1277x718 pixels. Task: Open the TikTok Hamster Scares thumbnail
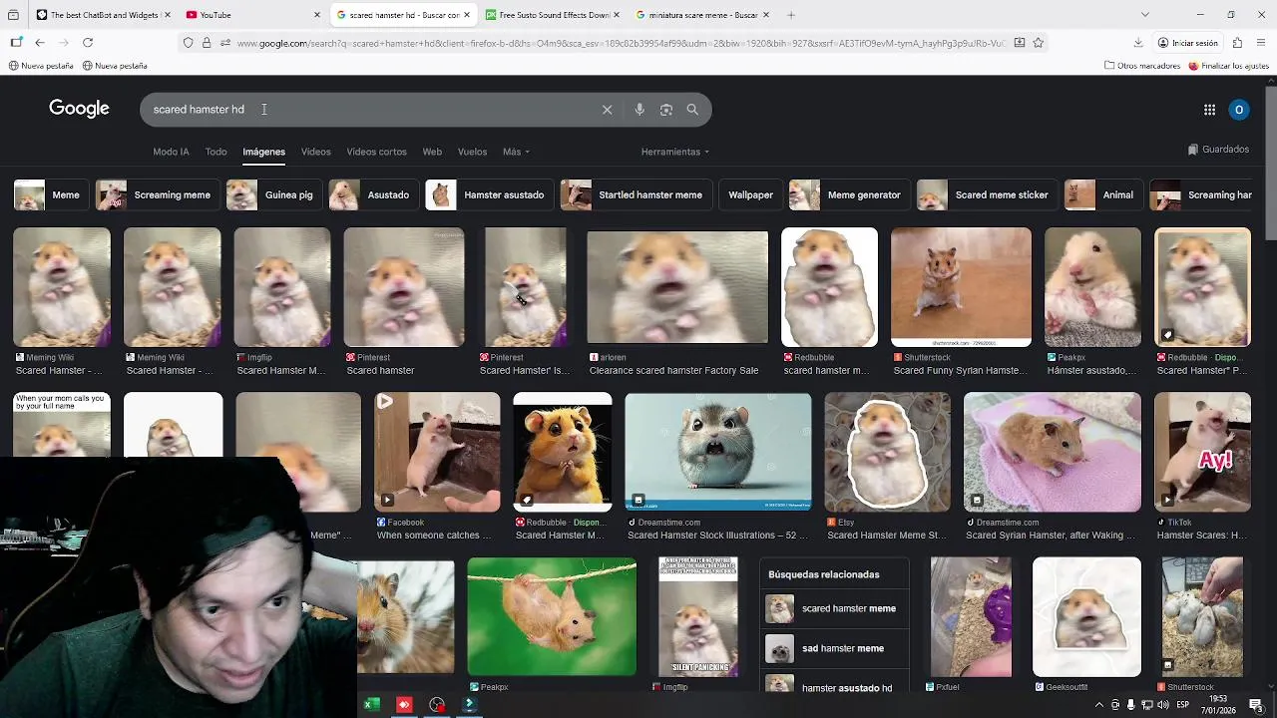point(1202,452)
